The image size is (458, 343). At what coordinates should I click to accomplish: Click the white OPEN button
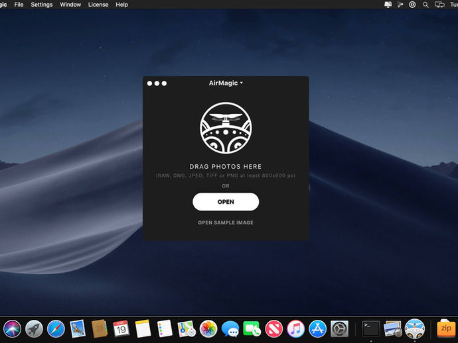[226, 202]
